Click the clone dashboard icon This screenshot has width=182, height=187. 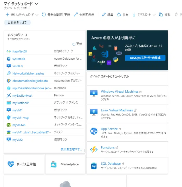161,15
